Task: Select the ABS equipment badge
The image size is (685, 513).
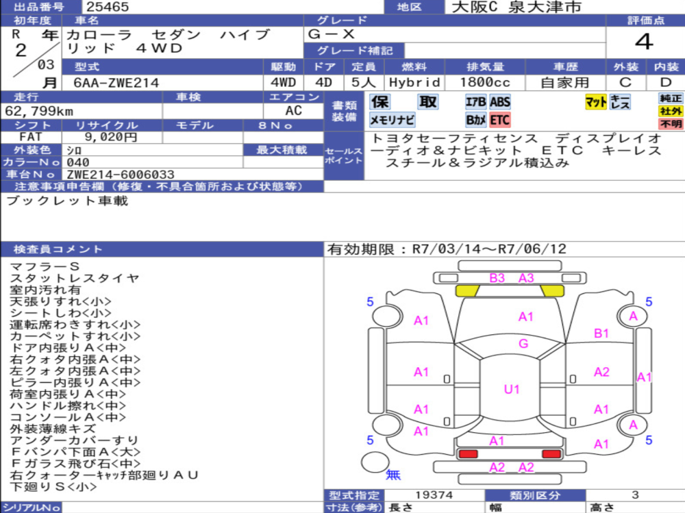Action: (499, 102)
